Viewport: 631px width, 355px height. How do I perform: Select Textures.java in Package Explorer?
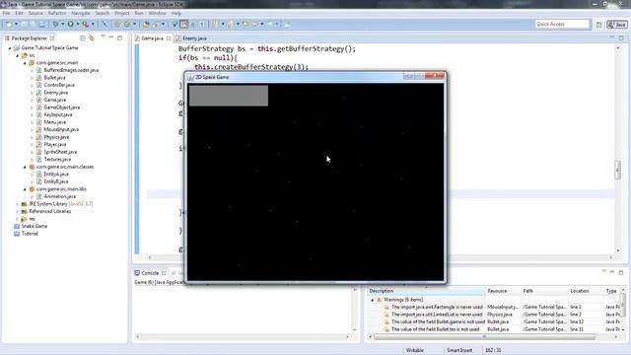point(57,160)
